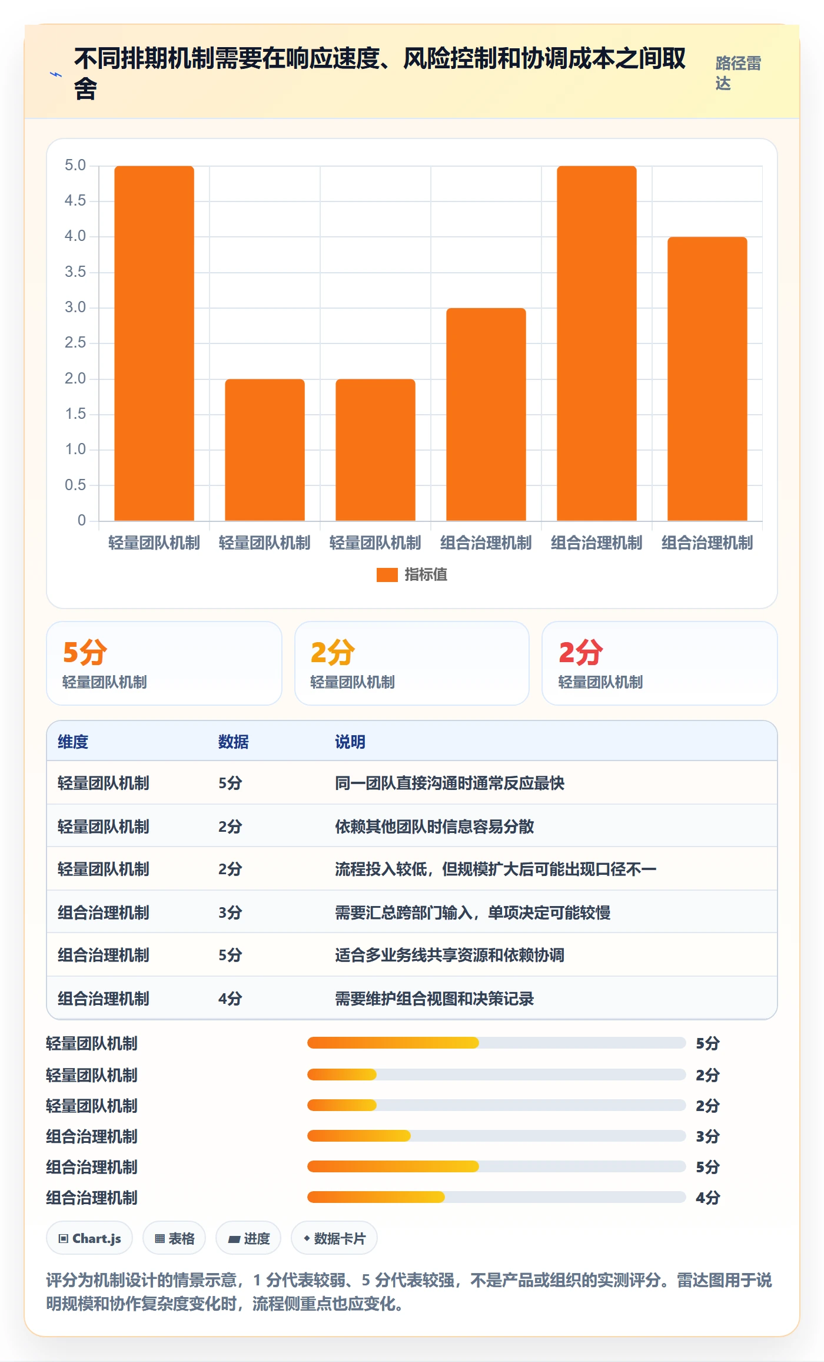Click the grid icon in the 表格 chip
Viewport: 824px width, 1362px height.
point(160,1238)
